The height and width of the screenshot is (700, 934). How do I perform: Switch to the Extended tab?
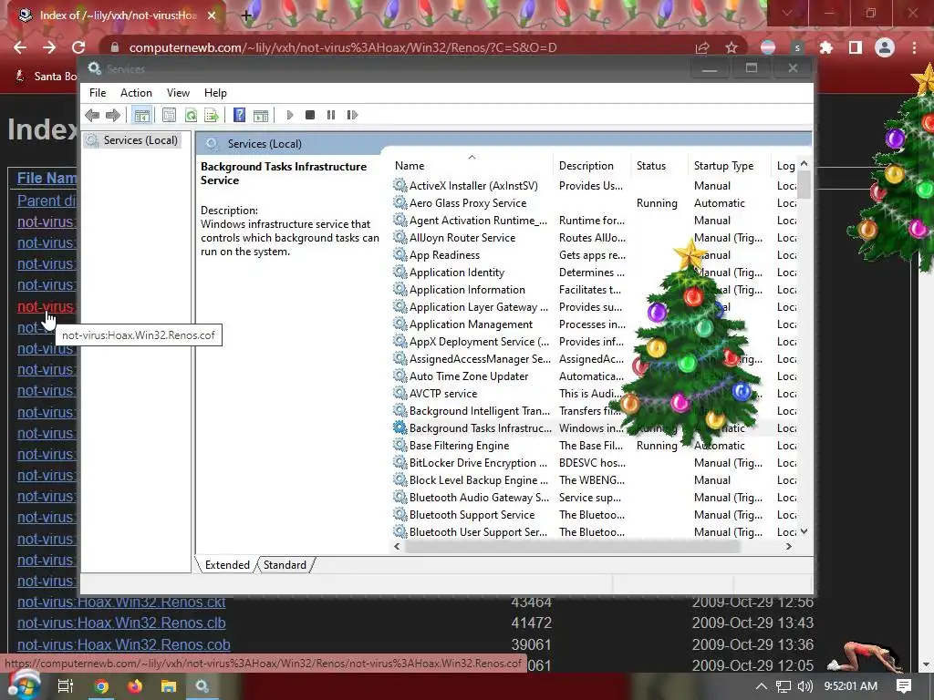227,565
